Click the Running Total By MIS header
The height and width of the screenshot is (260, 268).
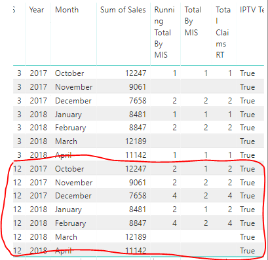[164, 32]
